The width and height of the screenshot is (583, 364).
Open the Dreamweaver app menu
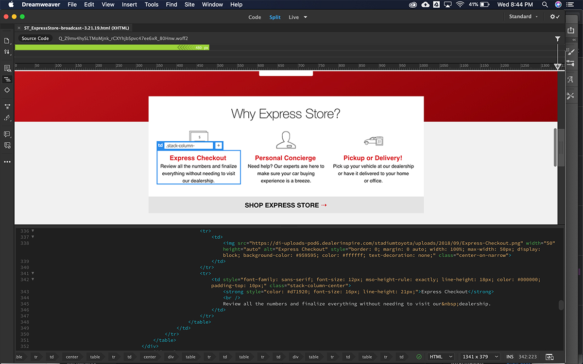click(41, 4)
